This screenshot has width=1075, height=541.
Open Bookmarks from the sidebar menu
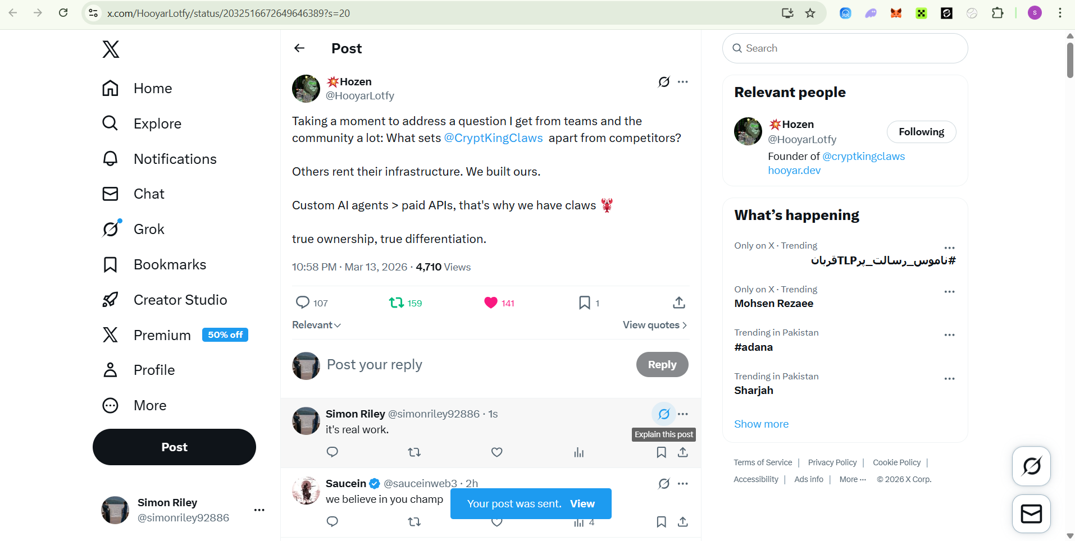coord(154,264)
